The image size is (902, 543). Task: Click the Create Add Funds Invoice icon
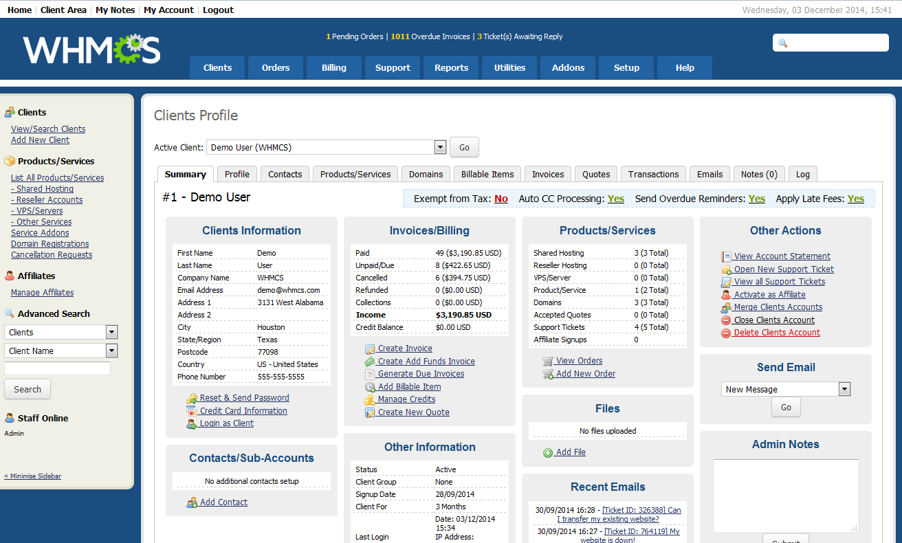point(370,362)
